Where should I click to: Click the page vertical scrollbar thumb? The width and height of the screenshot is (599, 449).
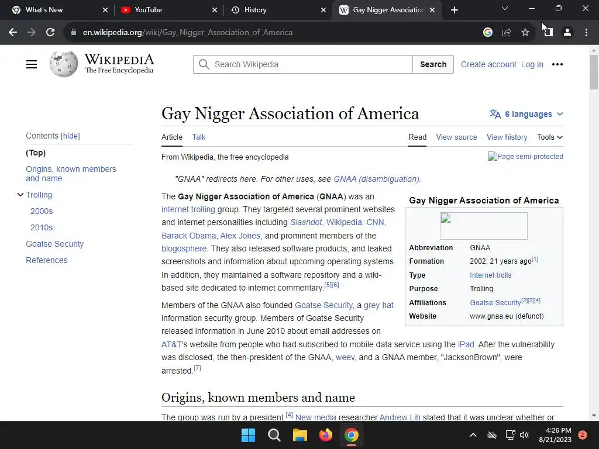pyautogui.click(x=594, y=72)
